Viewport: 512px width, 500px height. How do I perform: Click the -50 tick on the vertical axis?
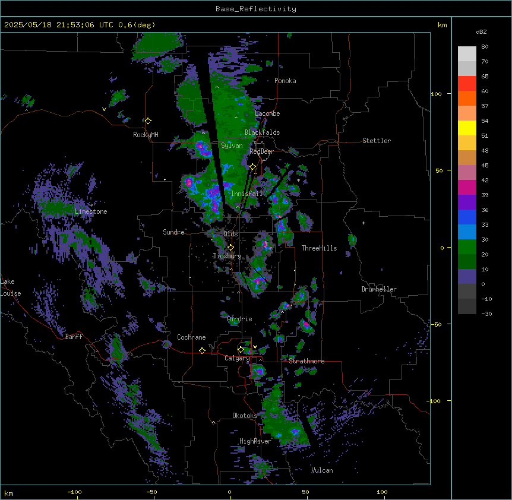coord(435,324)
